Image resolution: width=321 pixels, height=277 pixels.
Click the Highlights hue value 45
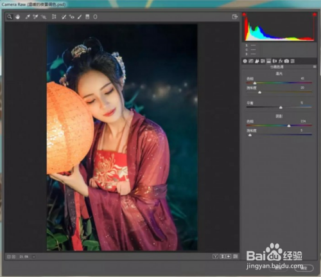(x=302, y=78)
